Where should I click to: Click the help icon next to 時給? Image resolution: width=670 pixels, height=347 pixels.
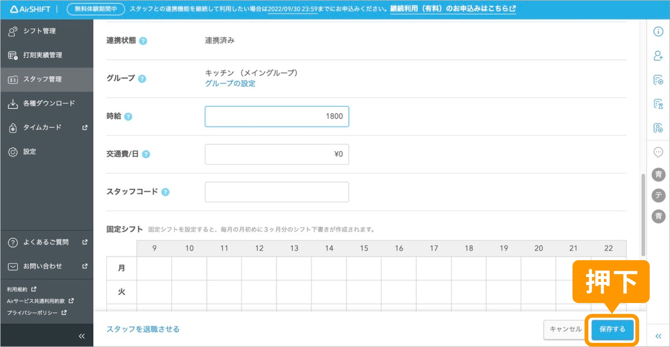coord(128,117)
